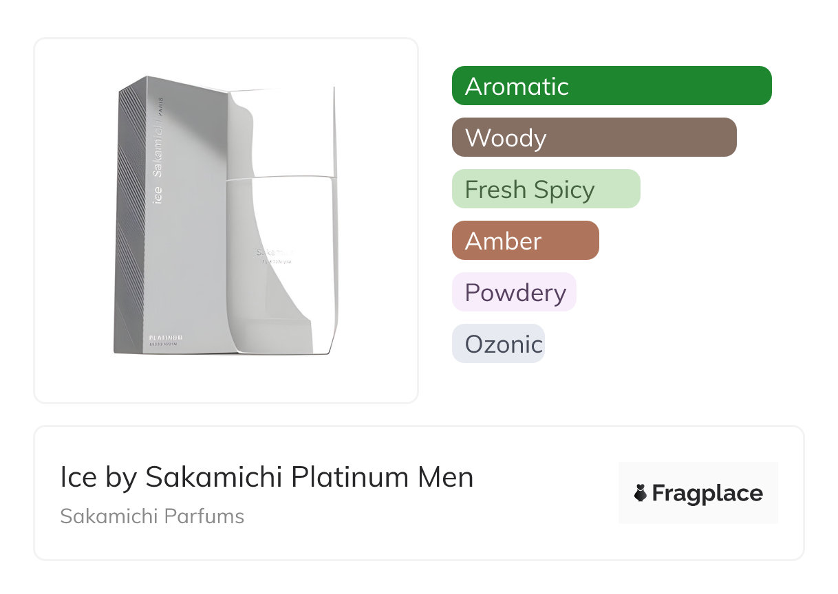Select the Ozonic accord bar
Viewport: 838px width, 594px height.
click(498, 344)
